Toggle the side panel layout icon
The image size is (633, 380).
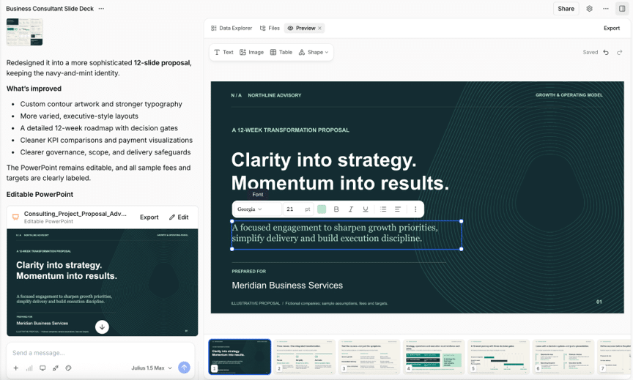622,9
